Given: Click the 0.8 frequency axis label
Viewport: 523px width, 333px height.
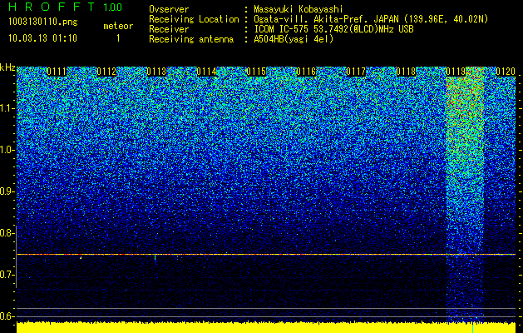Looking at the screenshot, I should (7, 233).
